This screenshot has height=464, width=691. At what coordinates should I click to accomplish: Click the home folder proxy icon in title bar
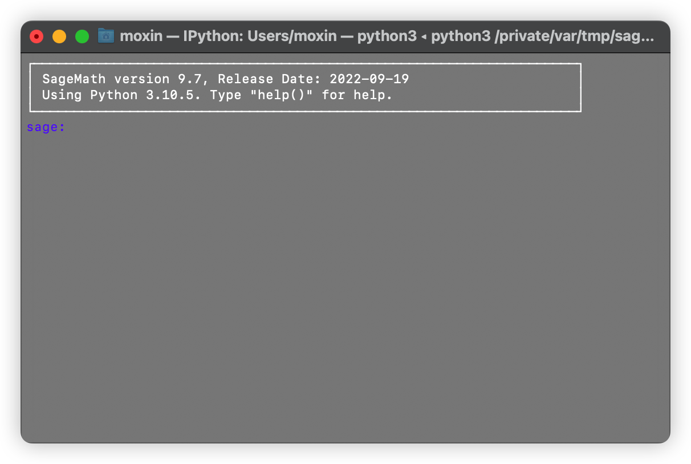point(106,36)
